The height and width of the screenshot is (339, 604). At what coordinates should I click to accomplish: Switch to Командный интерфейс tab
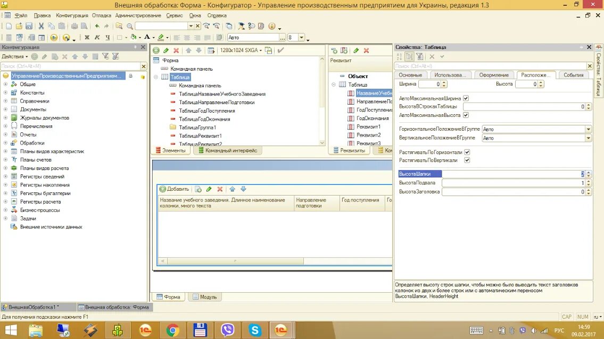click(x=228, y=150)
